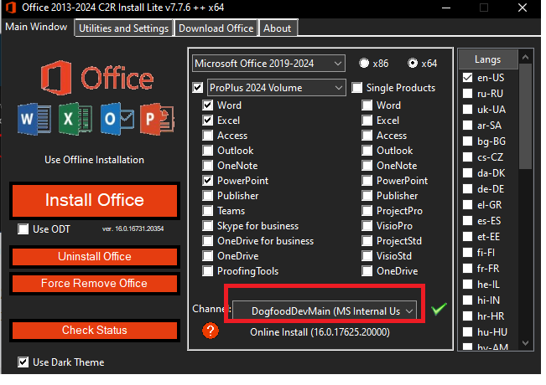Disable the Use Dark Theme checkbox

(23, 362)
